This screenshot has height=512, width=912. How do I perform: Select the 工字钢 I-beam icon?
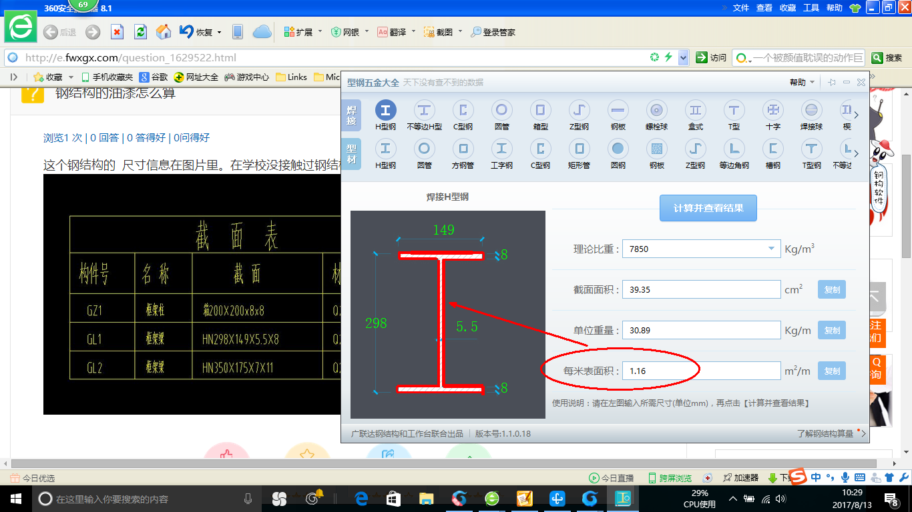click(x=501, y=153)
